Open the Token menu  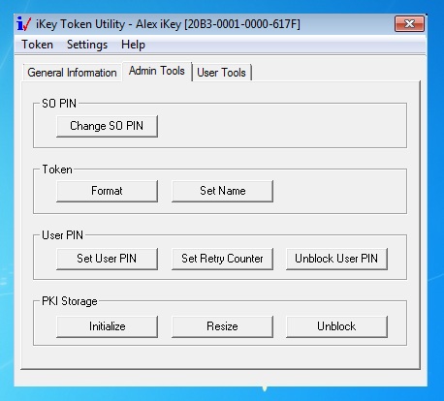point(37,45)
